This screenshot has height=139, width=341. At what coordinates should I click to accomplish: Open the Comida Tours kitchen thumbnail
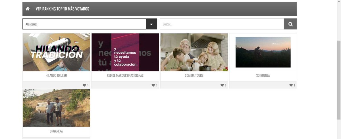194,52
